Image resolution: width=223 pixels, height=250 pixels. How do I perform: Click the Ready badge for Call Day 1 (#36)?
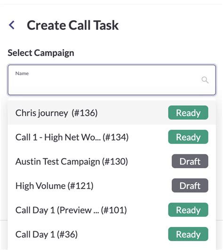188,234
